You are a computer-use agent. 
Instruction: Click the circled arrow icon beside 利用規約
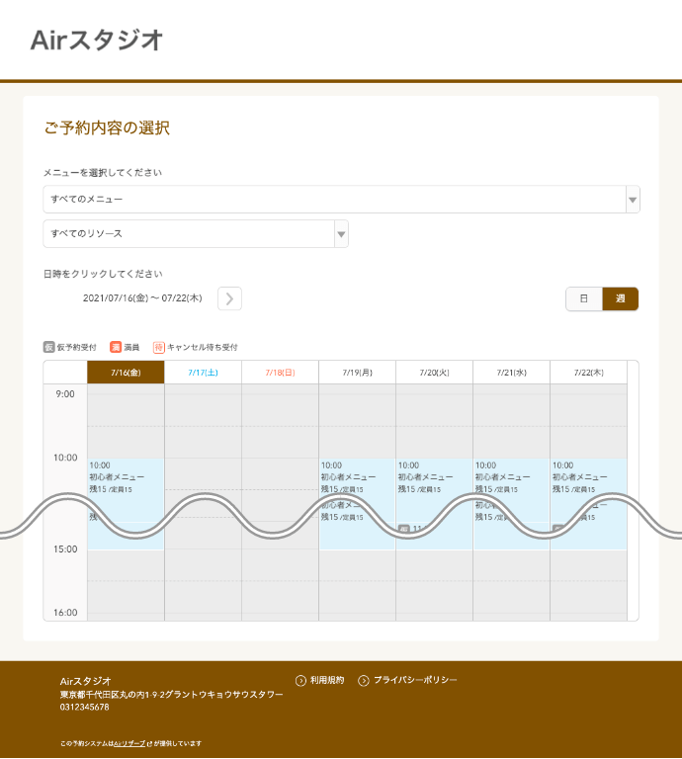coord(300,681)
